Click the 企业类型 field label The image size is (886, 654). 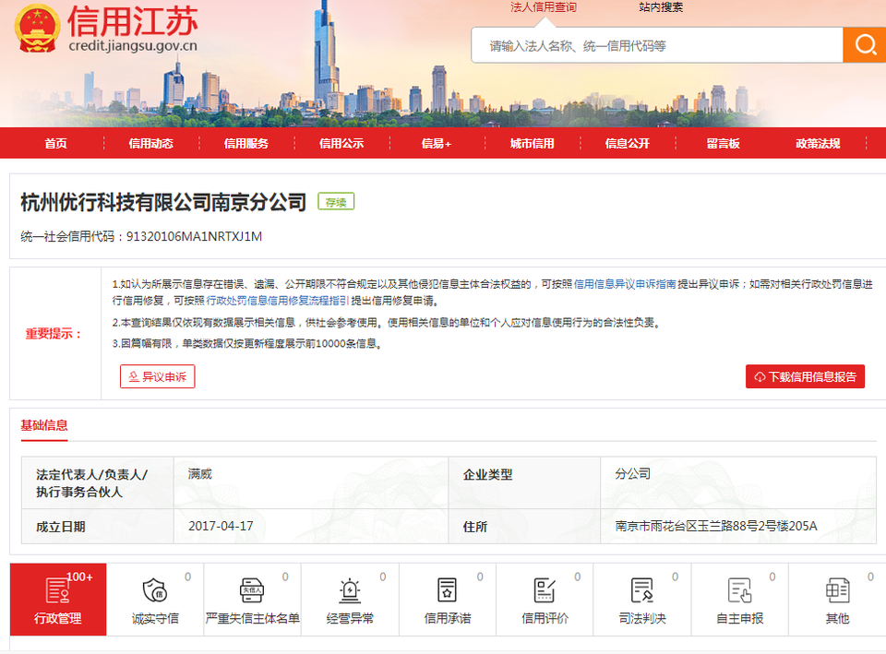(487, 475)
